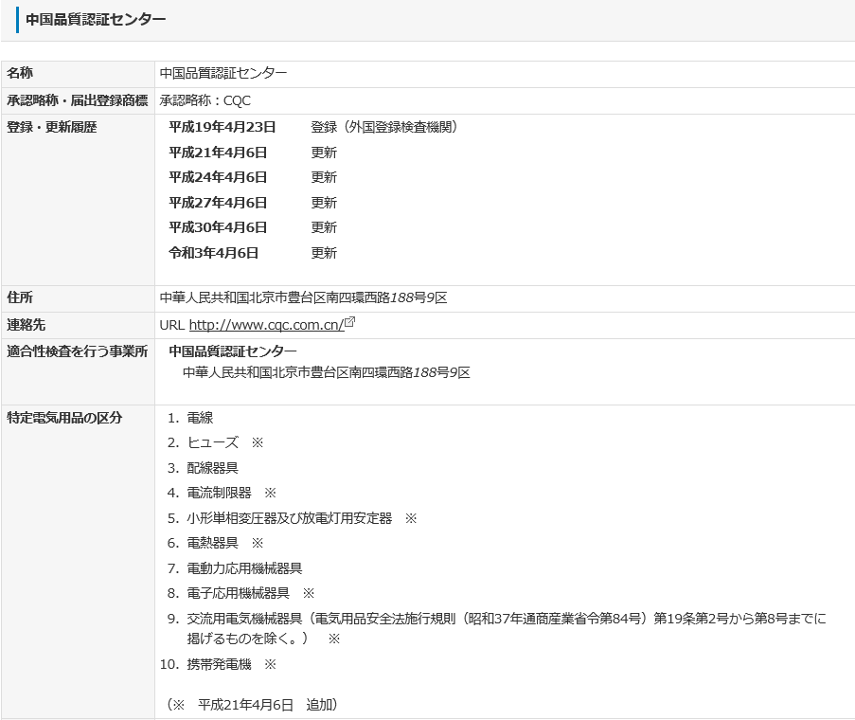Click list item 7 電動力応用機械器具

[x=244, y=568]
